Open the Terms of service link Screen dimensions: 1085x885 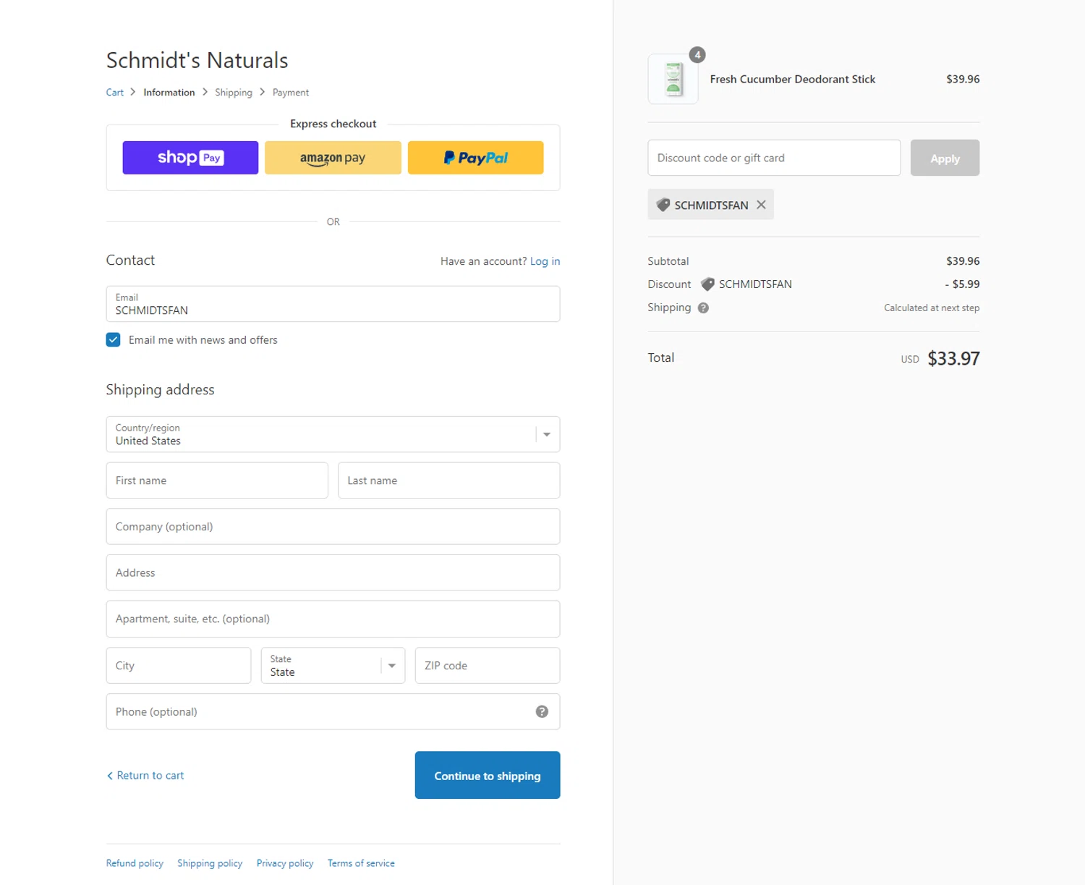361,863
